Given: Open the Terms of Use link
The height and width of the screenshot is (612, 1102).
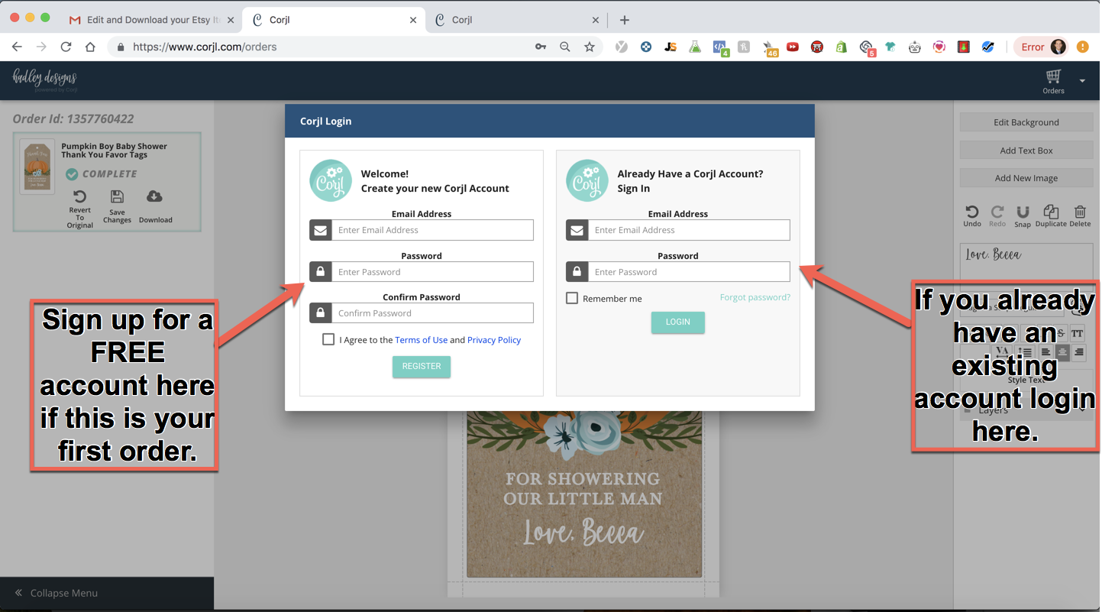Looking at the screenshot, I should tap(421, 340).
